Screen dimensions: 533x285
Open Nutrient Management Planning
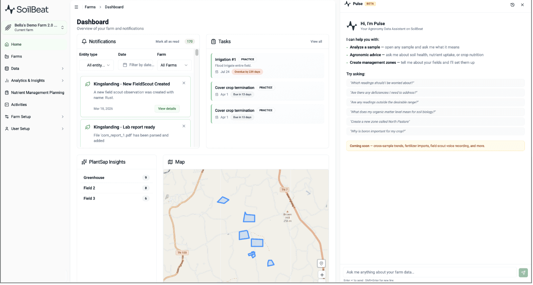(34, 92)
